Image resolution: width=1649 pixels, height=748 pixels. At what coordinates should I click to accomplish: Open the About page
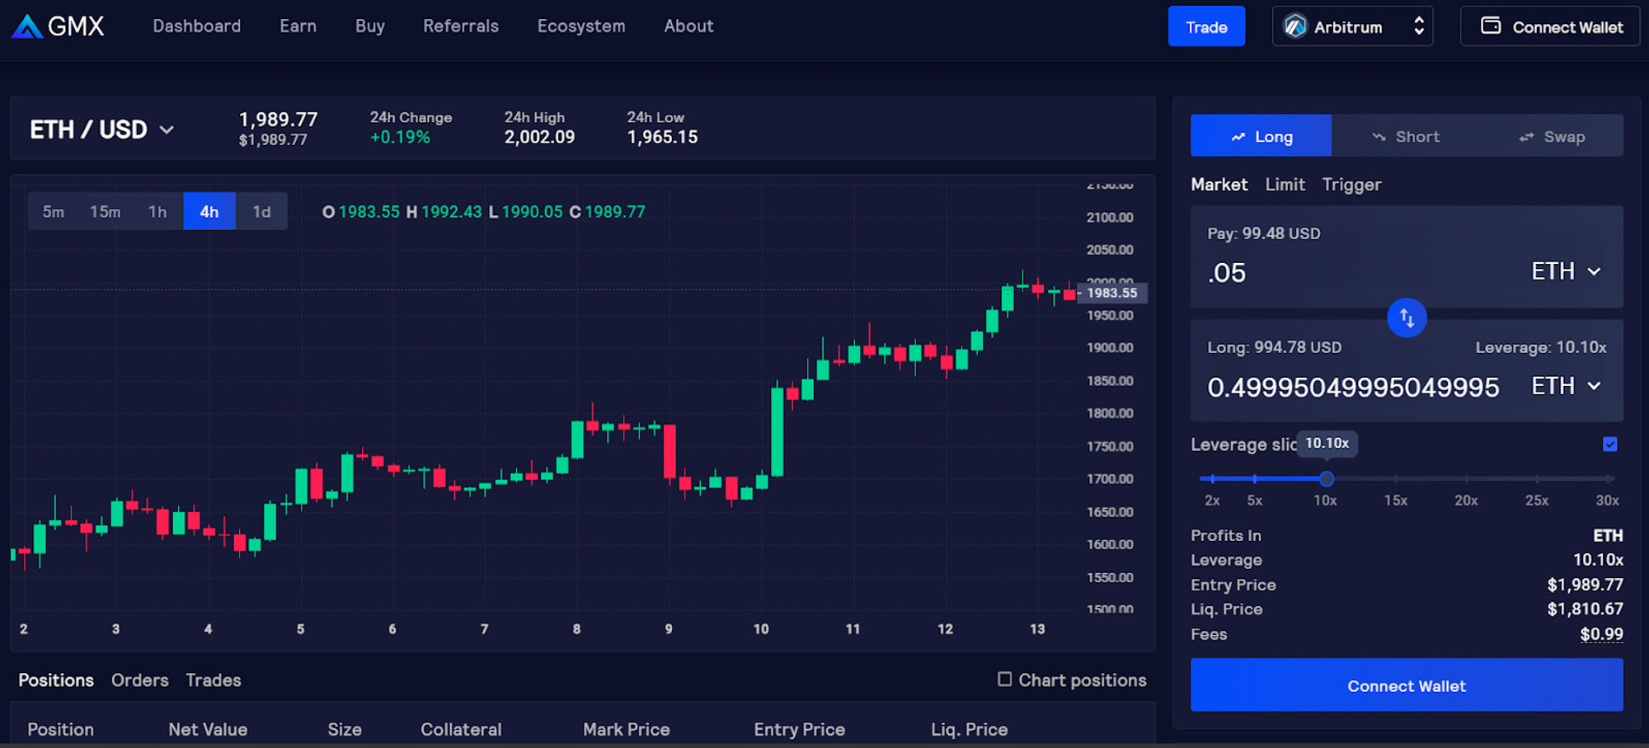point(688,26)
